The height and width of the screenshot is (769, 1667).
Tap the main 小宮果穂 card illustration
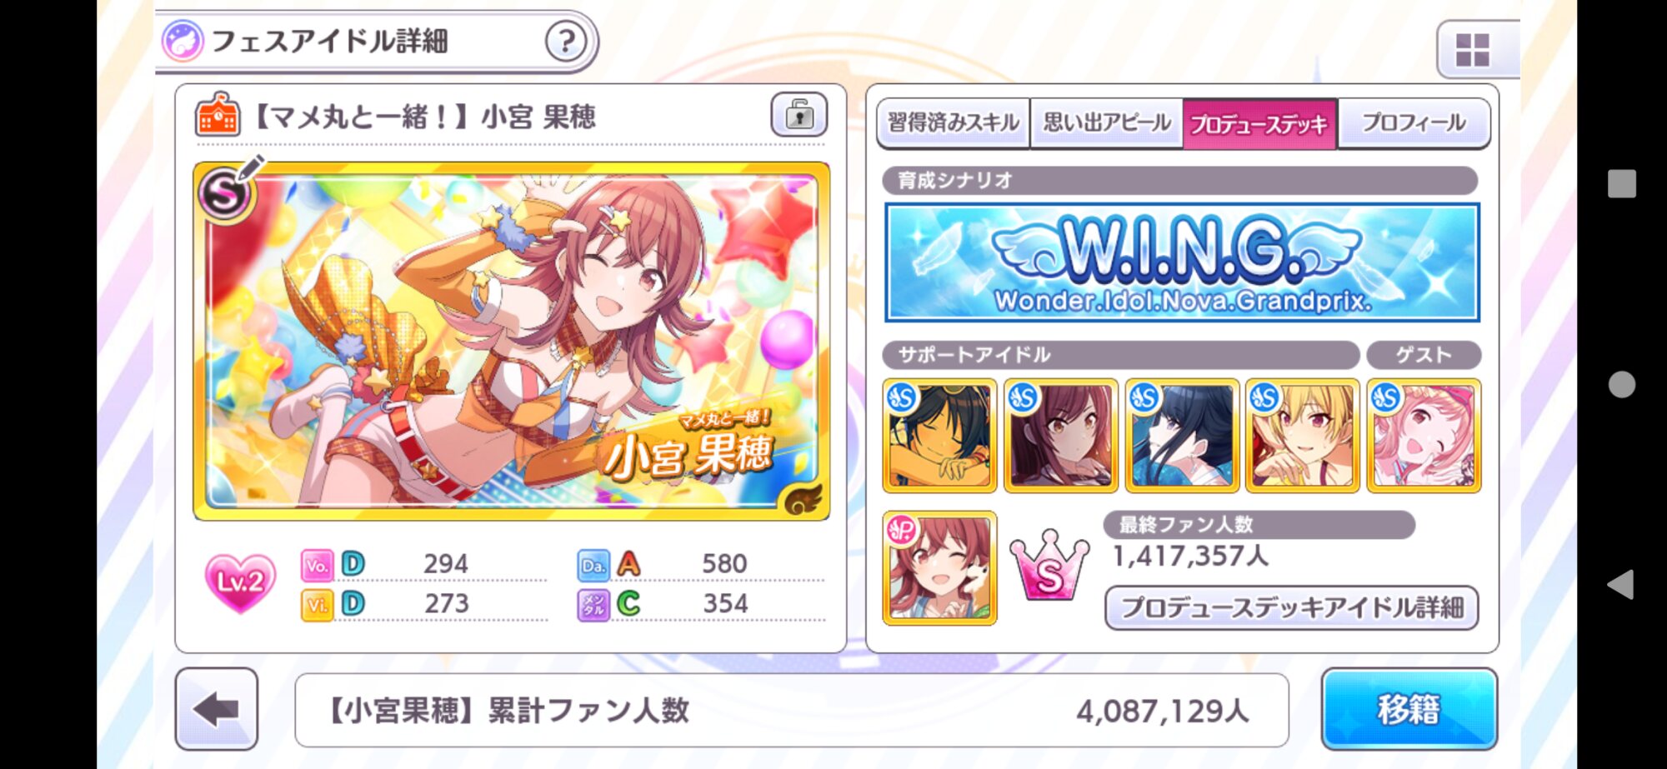coord(511,341)
